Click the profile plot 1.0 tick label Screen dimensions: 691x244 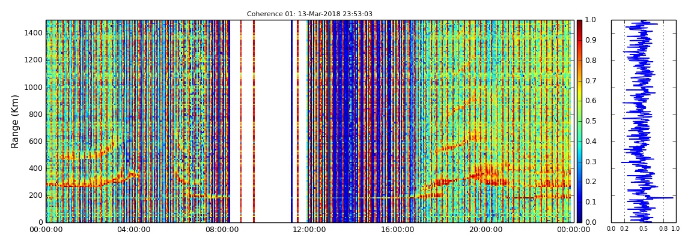coord(675,229)
